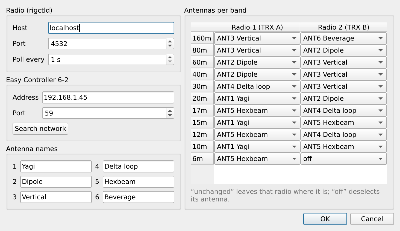The width and height of the screenshot is (400, 231).
Task: Decrease the rigctld port 4532 value
Action: point(170,46)
